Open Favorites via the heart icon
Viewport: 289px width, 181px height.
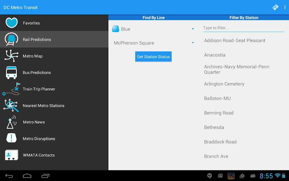[x=12, y=23]
